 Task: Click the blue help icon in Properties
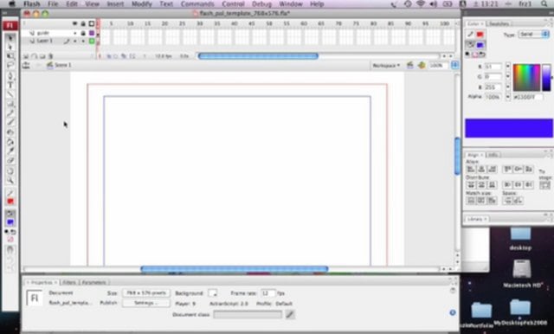coord(453,312)
